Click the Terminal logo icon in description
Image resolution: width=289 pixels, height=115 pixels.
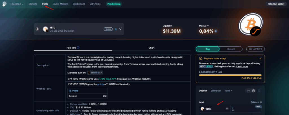click(x=89, y=73)
